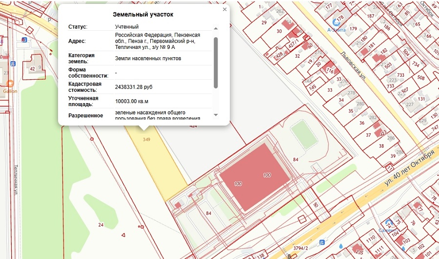Click parcel number 38 on Львовская

coord(381,146)
